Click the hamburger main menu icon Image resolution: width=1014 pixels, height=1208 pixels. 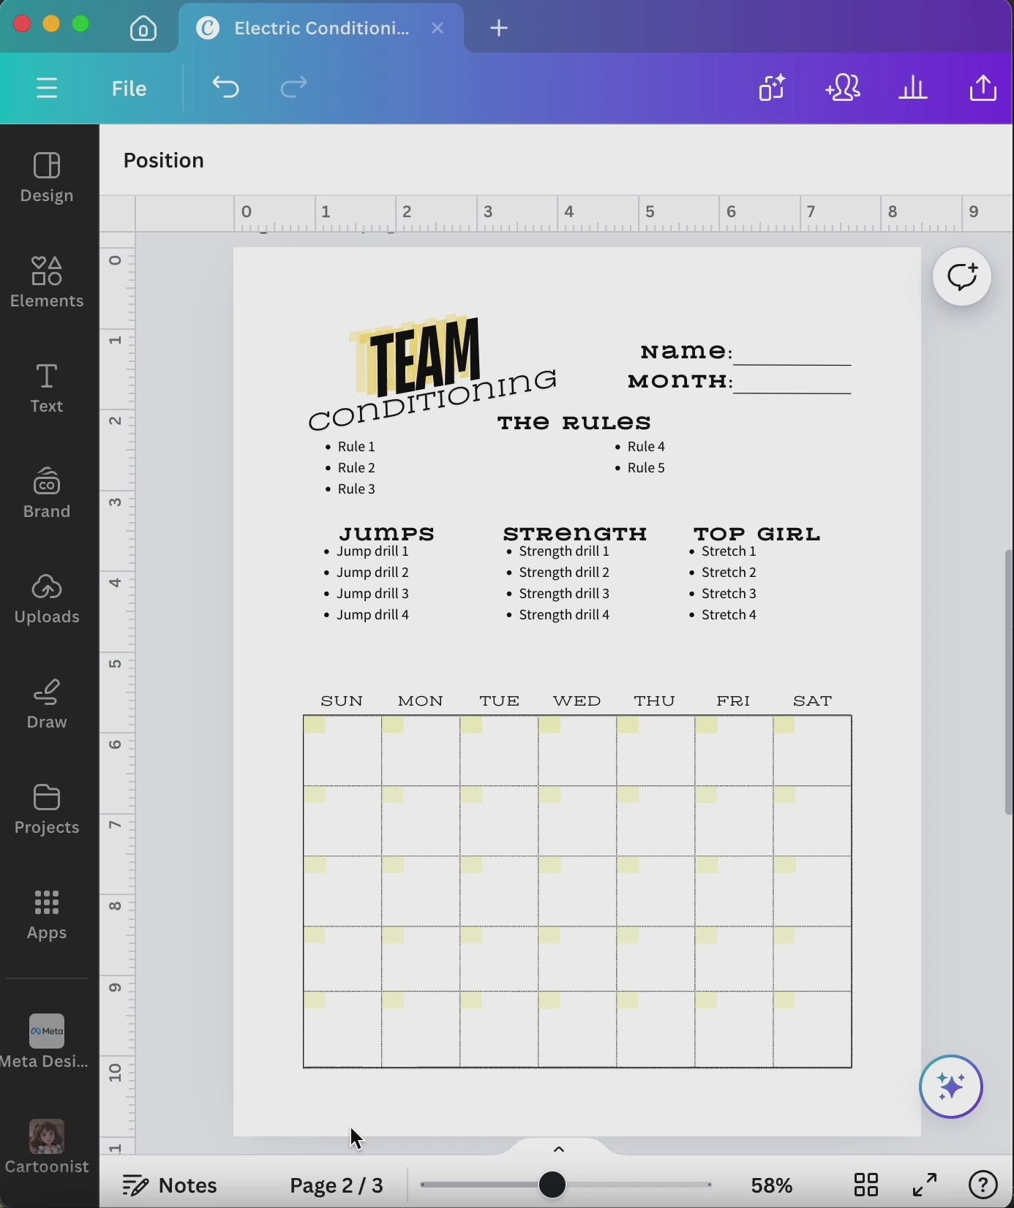pyautogui.click(x=47, y=88)
